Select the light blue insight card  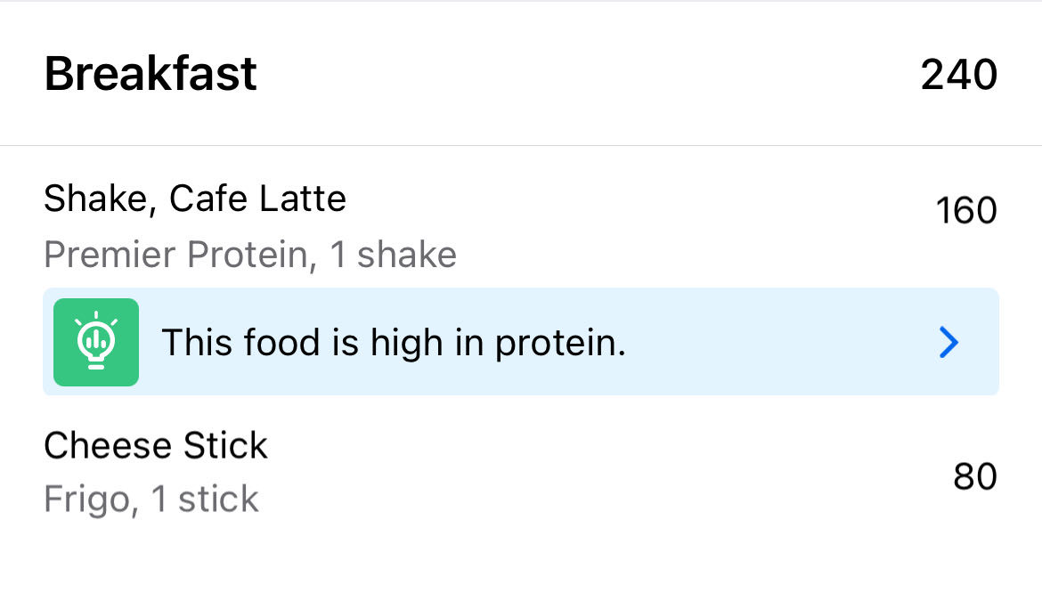pyautogui.click(x=521, y=342)
